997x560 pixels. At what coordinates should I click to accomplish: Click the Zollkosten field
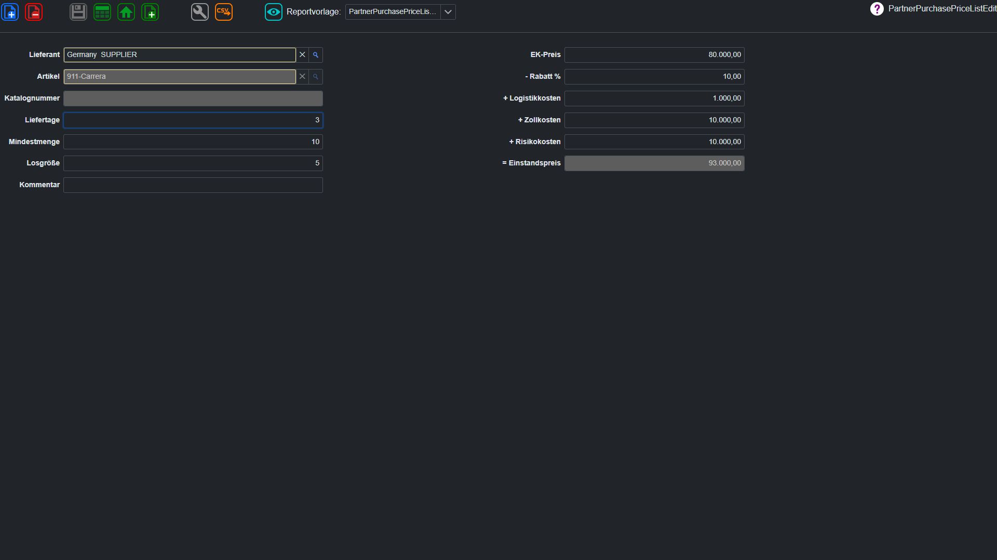(654, 120)
